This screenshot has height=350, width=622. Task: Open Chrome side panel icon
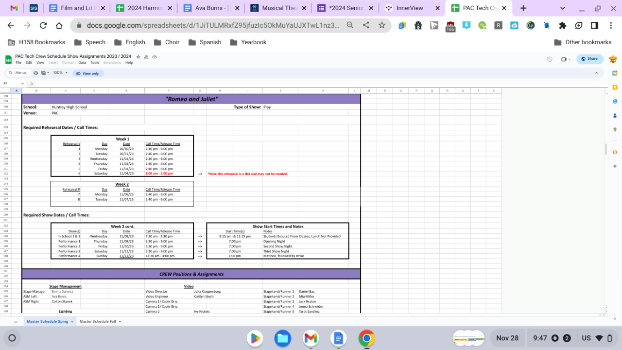coord(594,25)
